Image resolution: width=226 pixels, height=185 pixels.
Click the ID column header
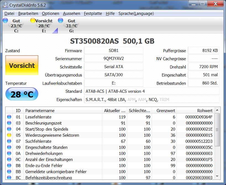coord(18,110)
